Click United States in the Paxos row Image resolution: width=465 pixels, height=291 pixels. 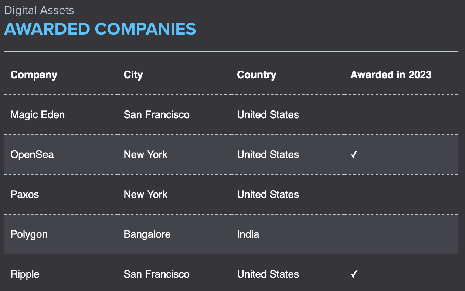[x=268, y=194]
